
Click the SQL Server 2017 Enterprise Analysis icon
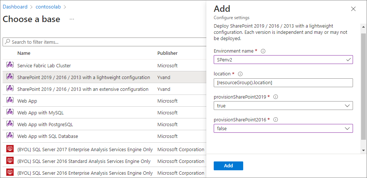10,149
